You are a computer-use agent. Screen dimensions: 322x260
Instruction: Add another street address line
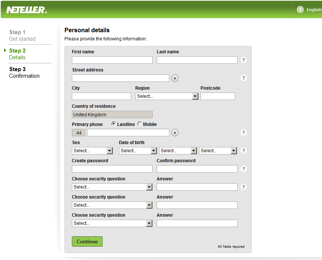tap(175, 78)
